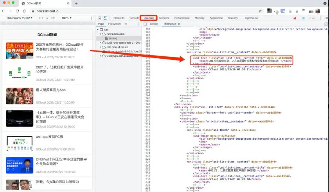Select the Filesystem navigator tab
This screenshot has height=192, width=329.
click(x=114, y=24)
